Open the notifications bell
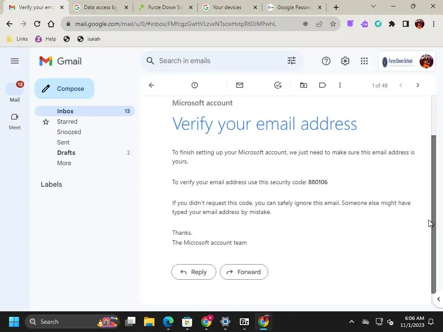The width and height of the screenshot is (443, 332). pos(431,322)
